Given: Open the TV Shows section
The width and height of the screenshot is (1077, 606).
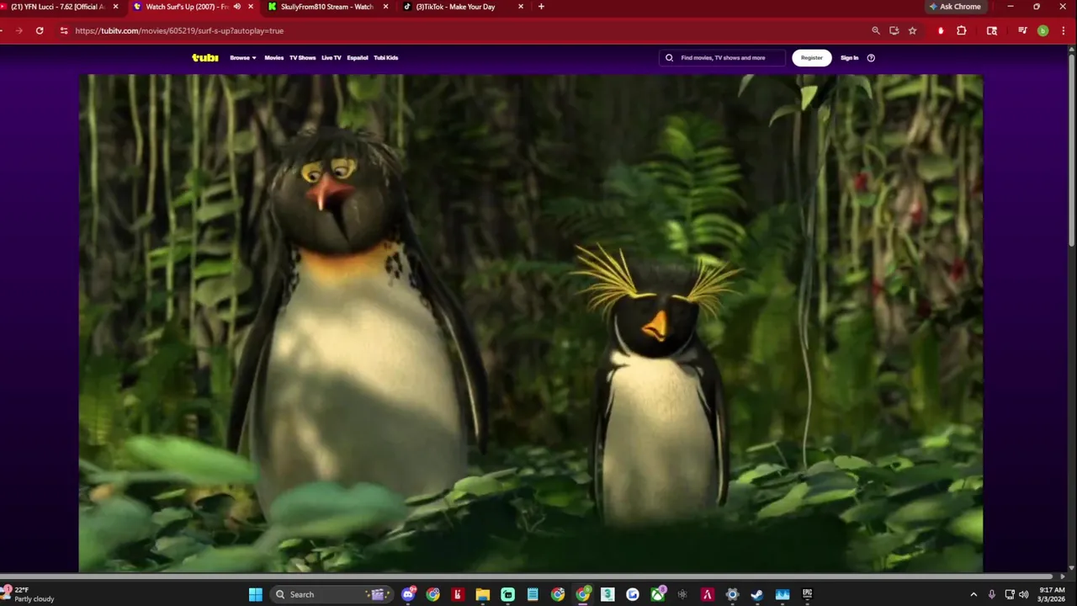Looking at the screenshot, I should [302, 58].
